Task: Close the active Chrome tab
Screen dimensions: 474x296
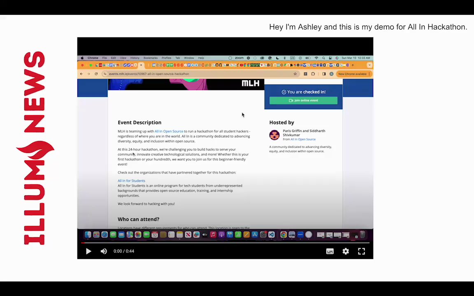Action: click(x=141, y=65)
